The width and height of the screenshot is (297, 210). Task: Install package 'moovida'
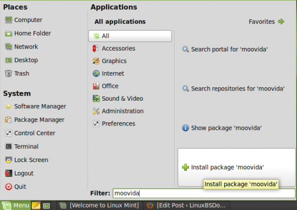pyautogui.click(x=237, y=167)
